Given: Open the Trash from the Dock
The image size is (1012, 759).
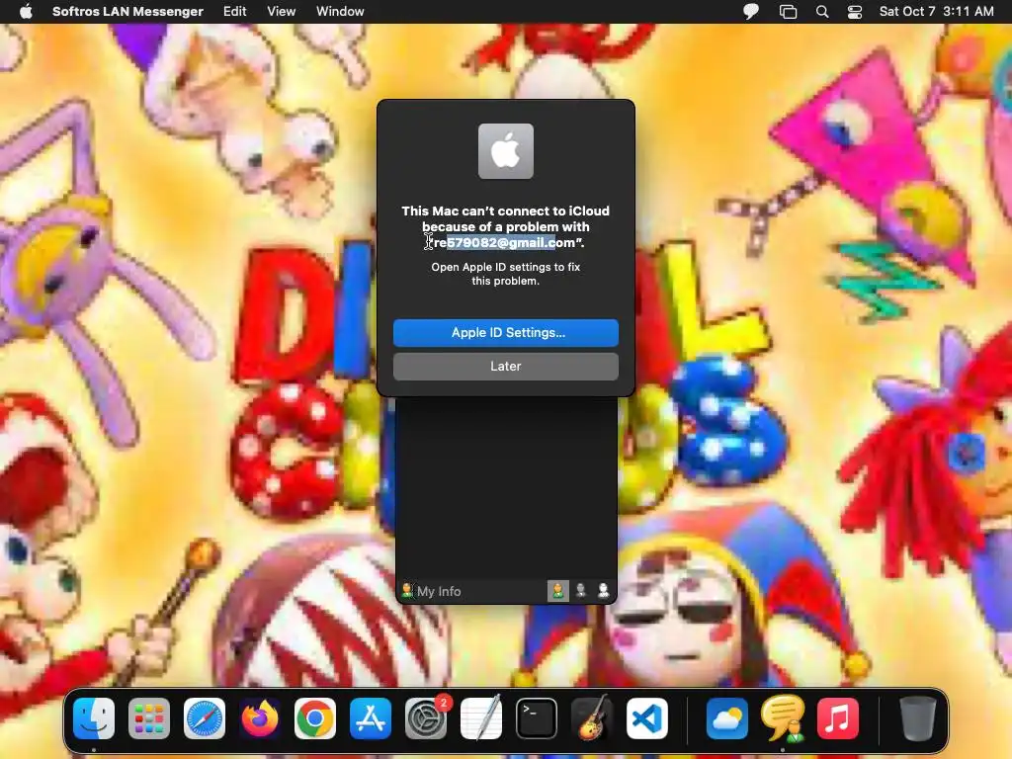Looking at the screenshot, I should click(x=917, y=717).
